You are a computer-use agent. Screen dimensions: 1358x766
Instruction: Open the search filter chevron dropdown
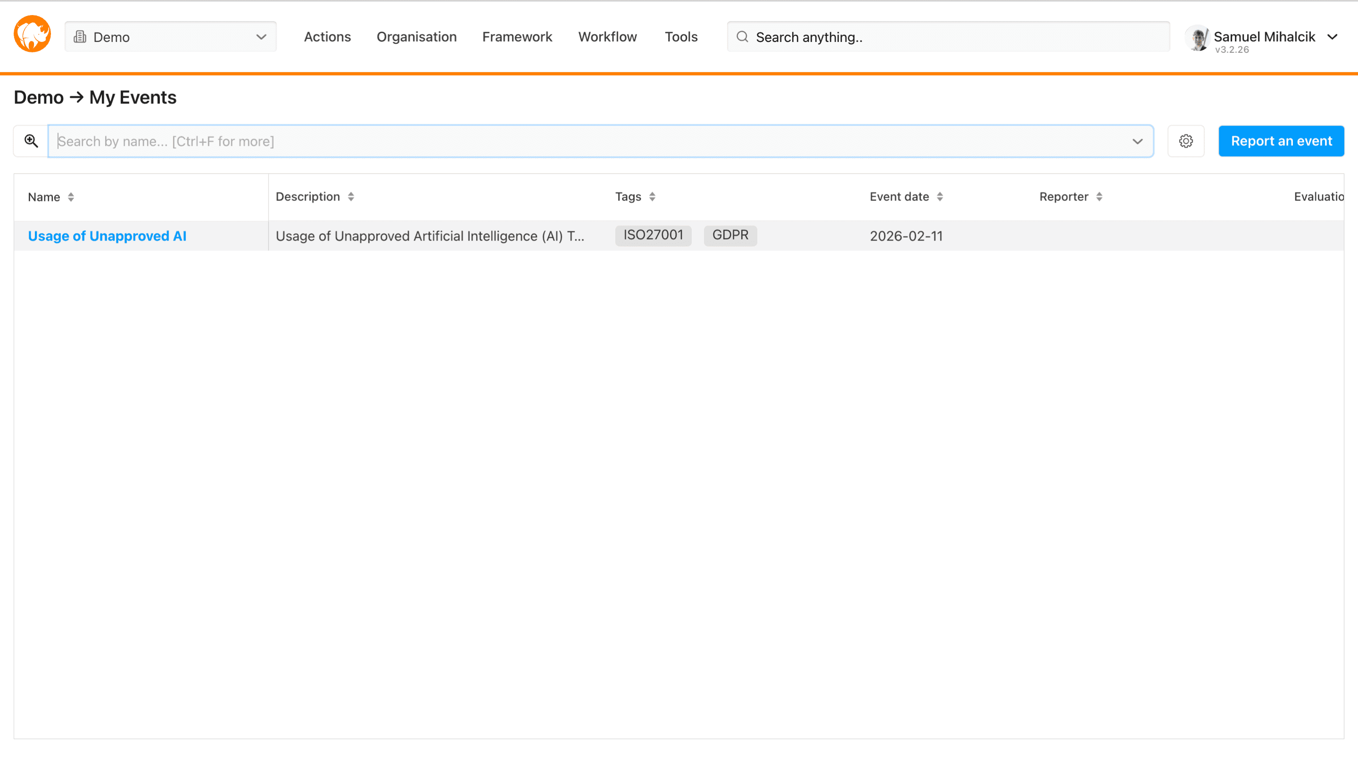click(x=1137, y=141)
